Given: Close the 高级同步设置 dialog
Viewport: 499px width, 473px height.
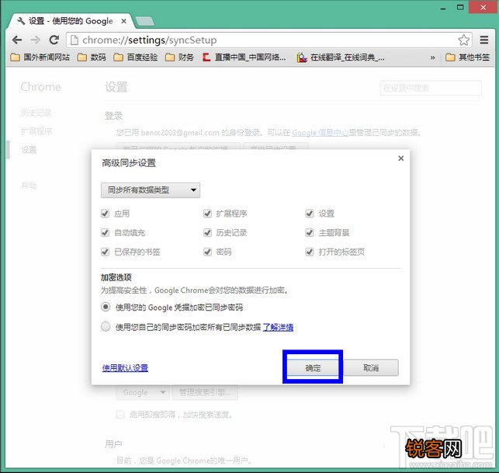Looking at the screenshot, I should coord(401,158).
